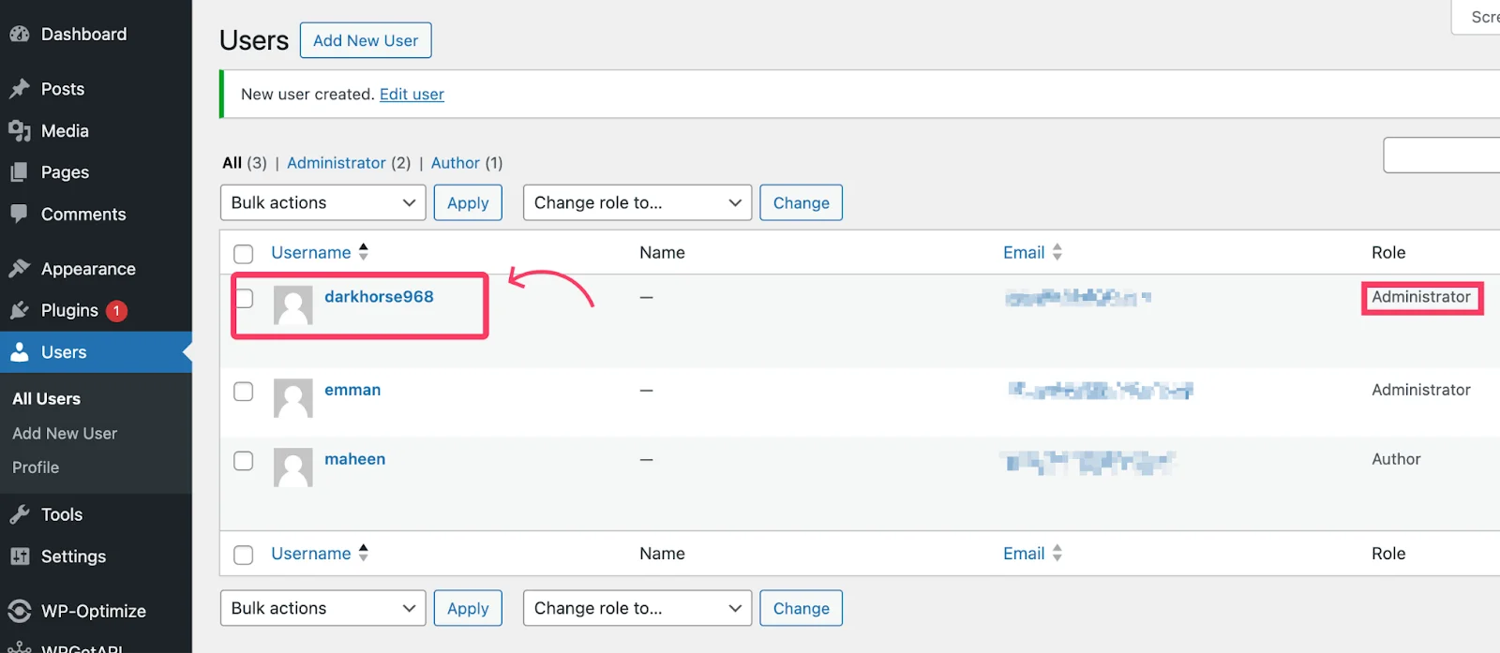Open the top Bulk actions dropdown
Viewport: 1500px width, 653px height.
pos(322,203)
